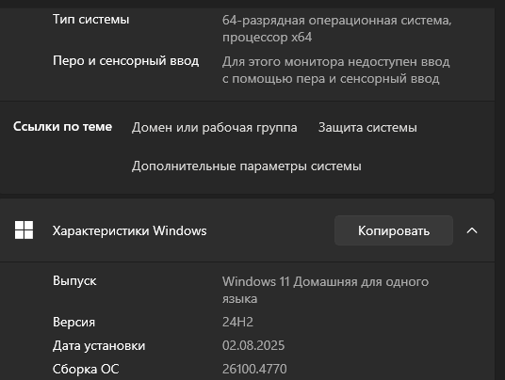
Task: Click the Выпуск label
Action: click(74, 281)
